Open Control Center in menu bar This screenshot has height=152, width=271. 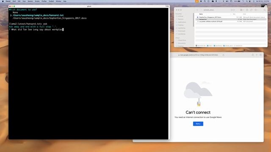(x=250, y=1)
